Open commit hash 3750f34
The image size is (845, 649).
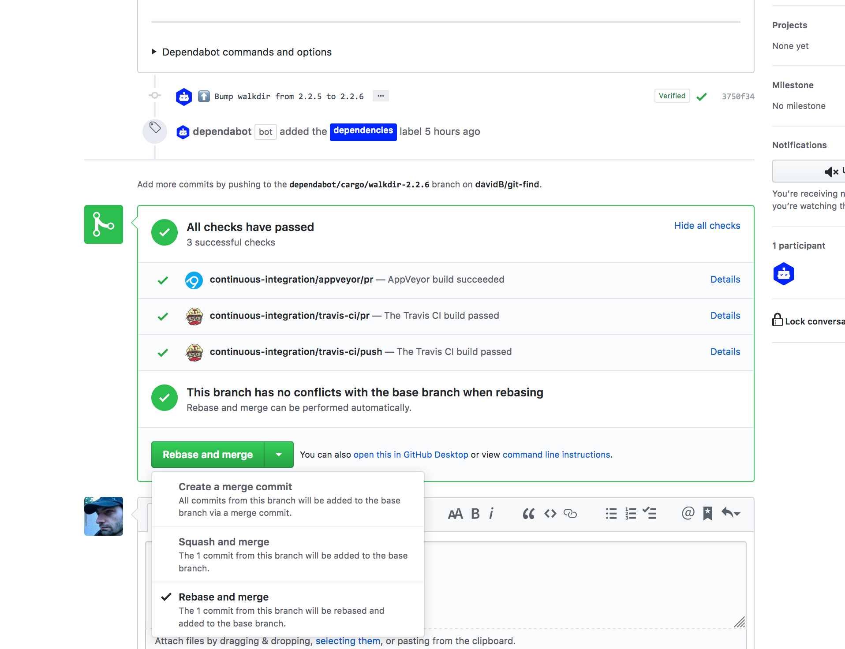pyautogui.click(x=738, y=97)
